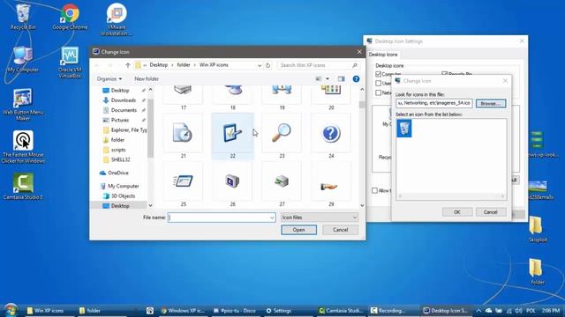This screenshot has height=317, width=565.
Task: Change the view layout icon
Action: point(319,78)
